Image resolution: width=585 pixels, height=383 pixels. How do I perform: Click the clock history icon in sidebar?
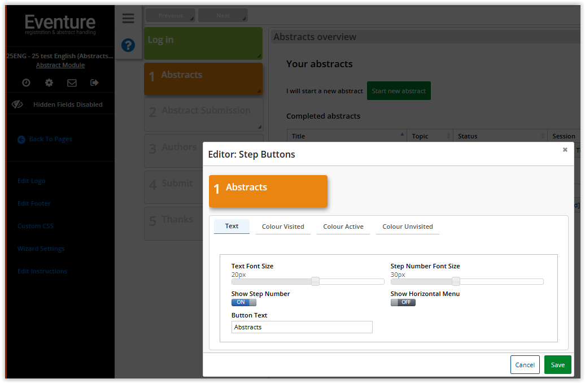click(26, 82)
